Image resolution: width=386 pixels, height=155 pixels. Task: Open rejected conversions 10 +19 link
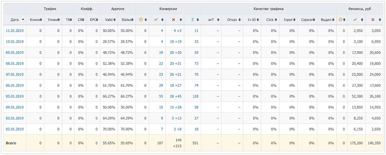click(x=176, y=41)
